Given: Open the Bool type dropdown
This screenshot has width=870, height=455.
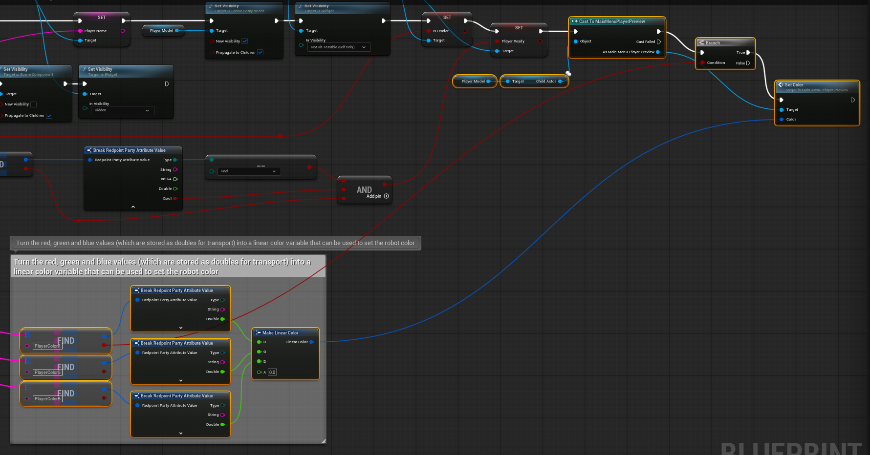Looking at the screenshot, I should tap(249, 171).
